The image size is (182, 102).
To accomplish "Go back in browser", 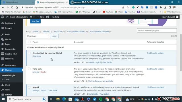I will (x=3, y=7).
